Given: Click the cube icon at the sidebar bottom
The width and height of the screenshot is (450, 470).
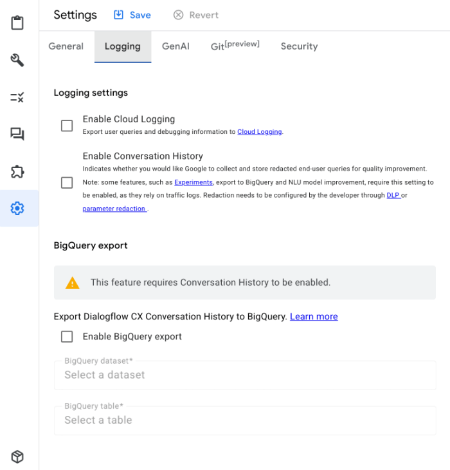Looking at the screenshot, I should click(x=17, y=456).
